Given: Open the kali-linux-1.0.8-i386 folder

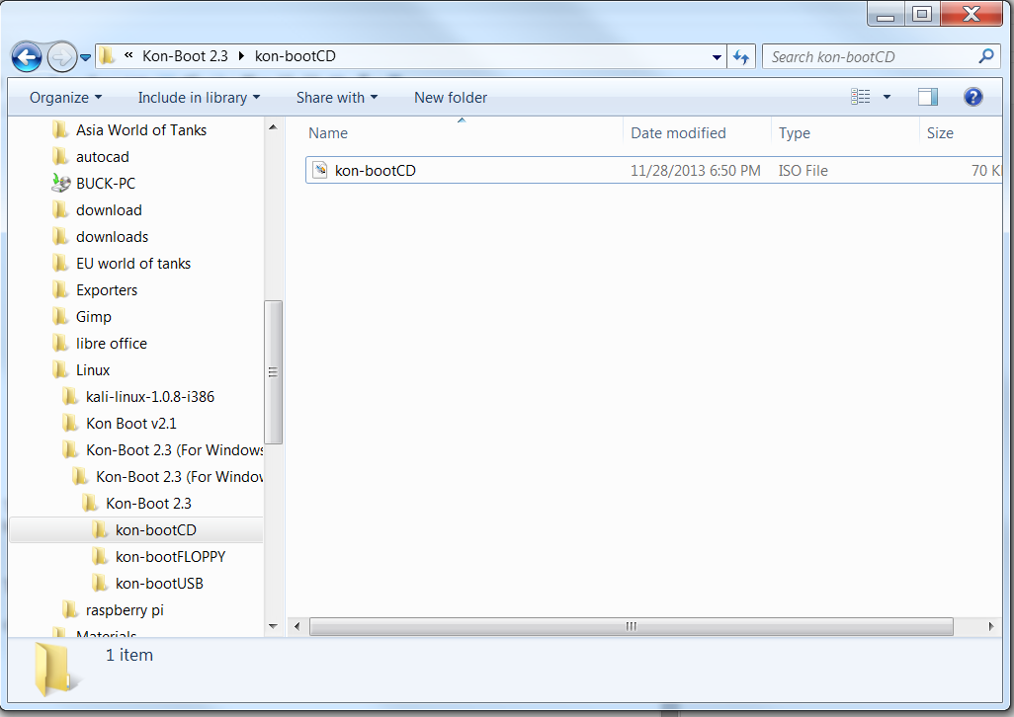Looking at the screenshot, I should click(150, 397).
